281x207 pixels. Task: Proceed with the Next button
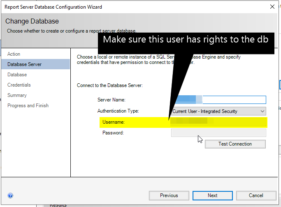click(x=213, y=195)
